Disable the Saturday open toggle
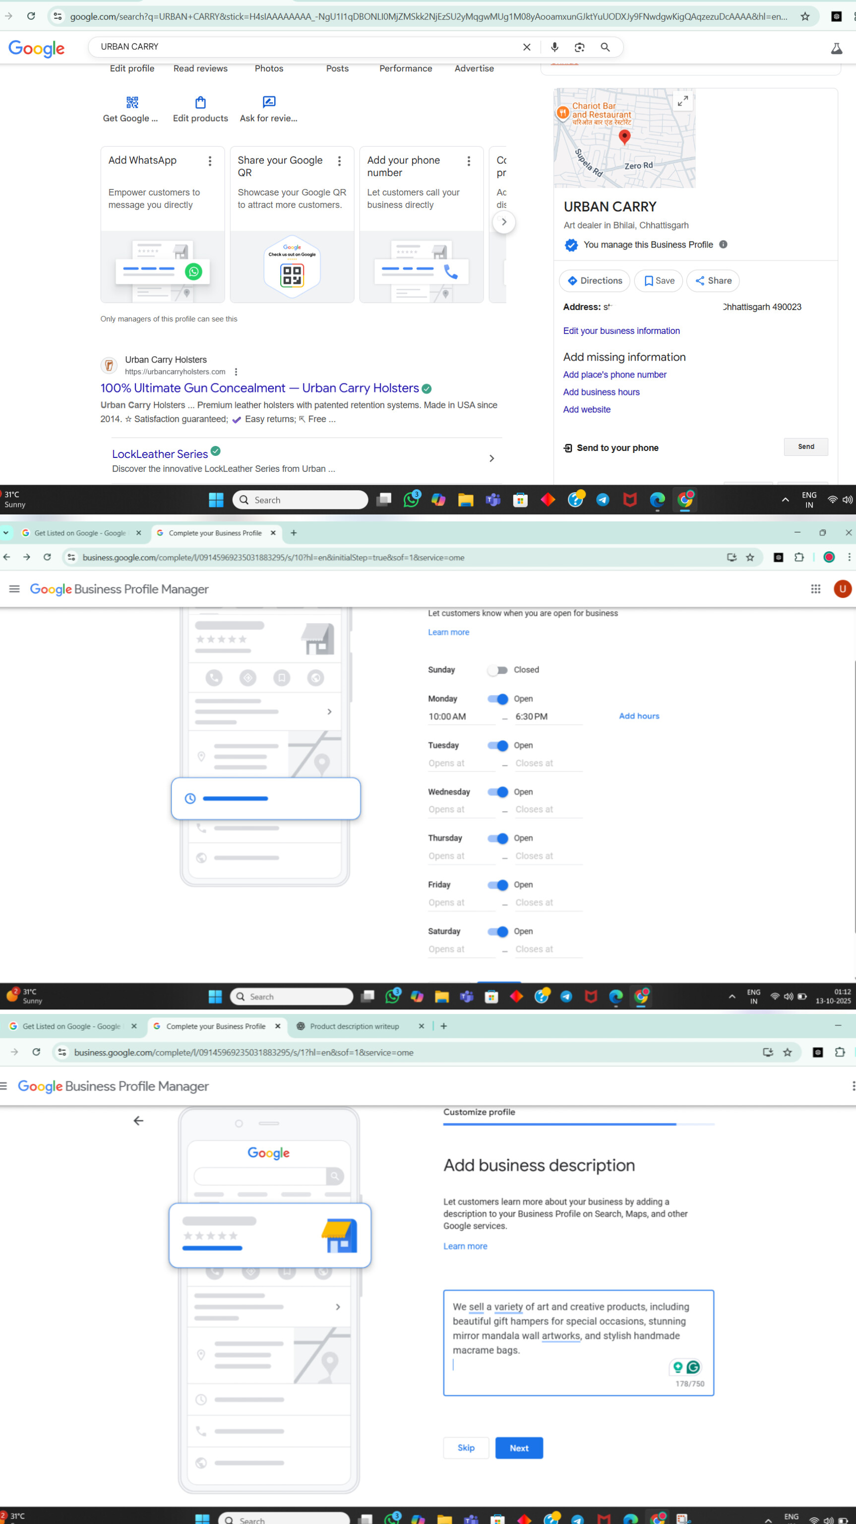856x1524 pixels. click(497, 931)
